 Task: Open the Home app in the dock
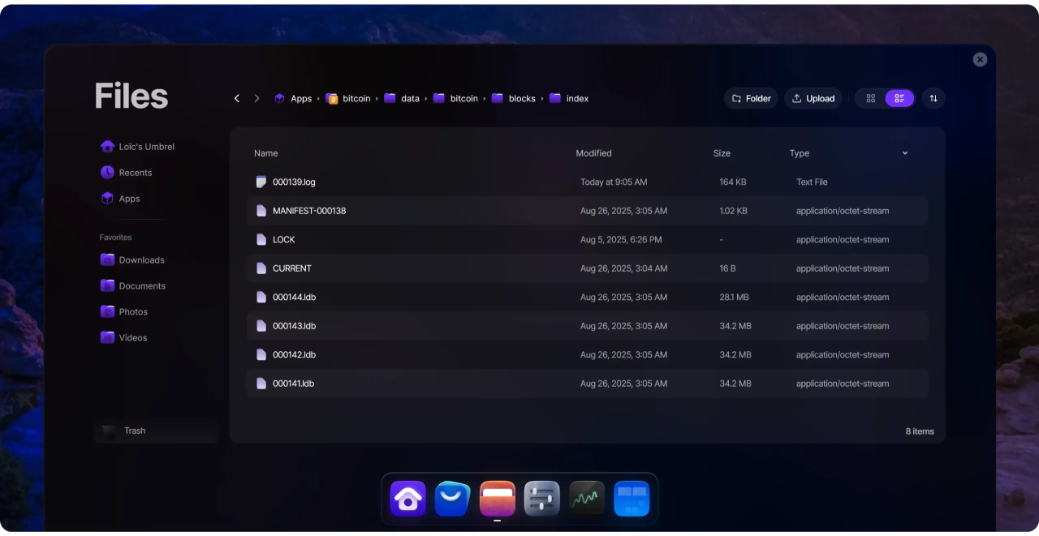(407, 499)
